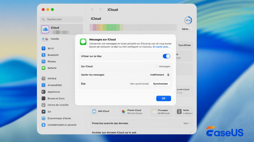Follow the En savoir plus link
The image size is (254, 142).
161,47
